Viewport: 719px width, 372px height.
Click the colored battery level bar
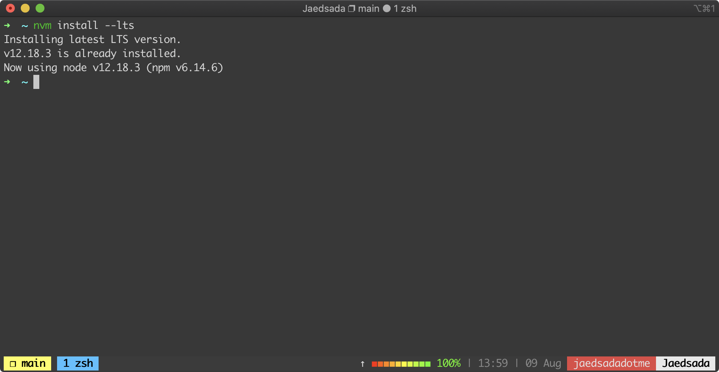click(x=401, y=364)
